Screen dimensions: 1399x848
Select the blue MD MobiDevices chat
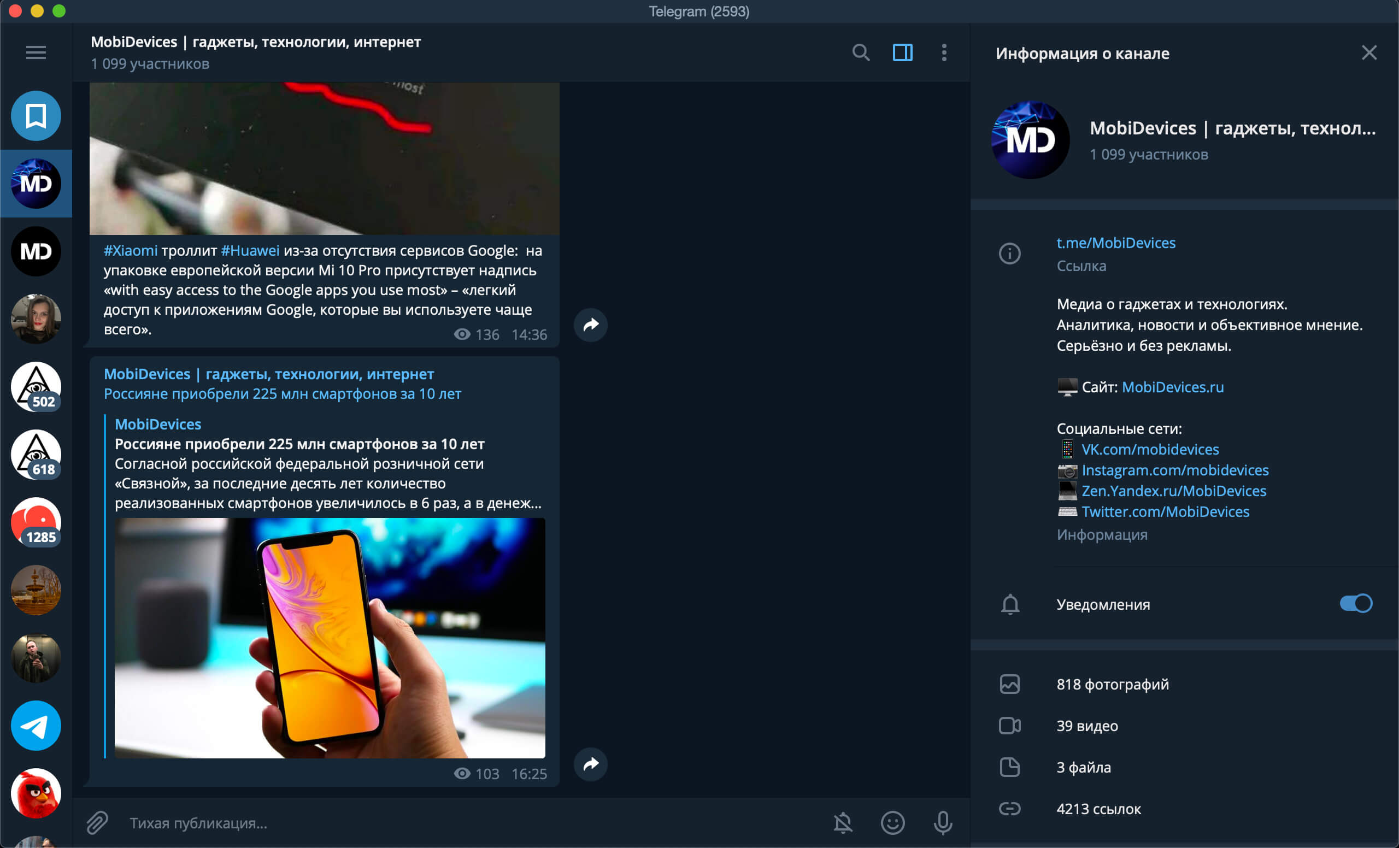pyautogui.click(x=36, y=184)
